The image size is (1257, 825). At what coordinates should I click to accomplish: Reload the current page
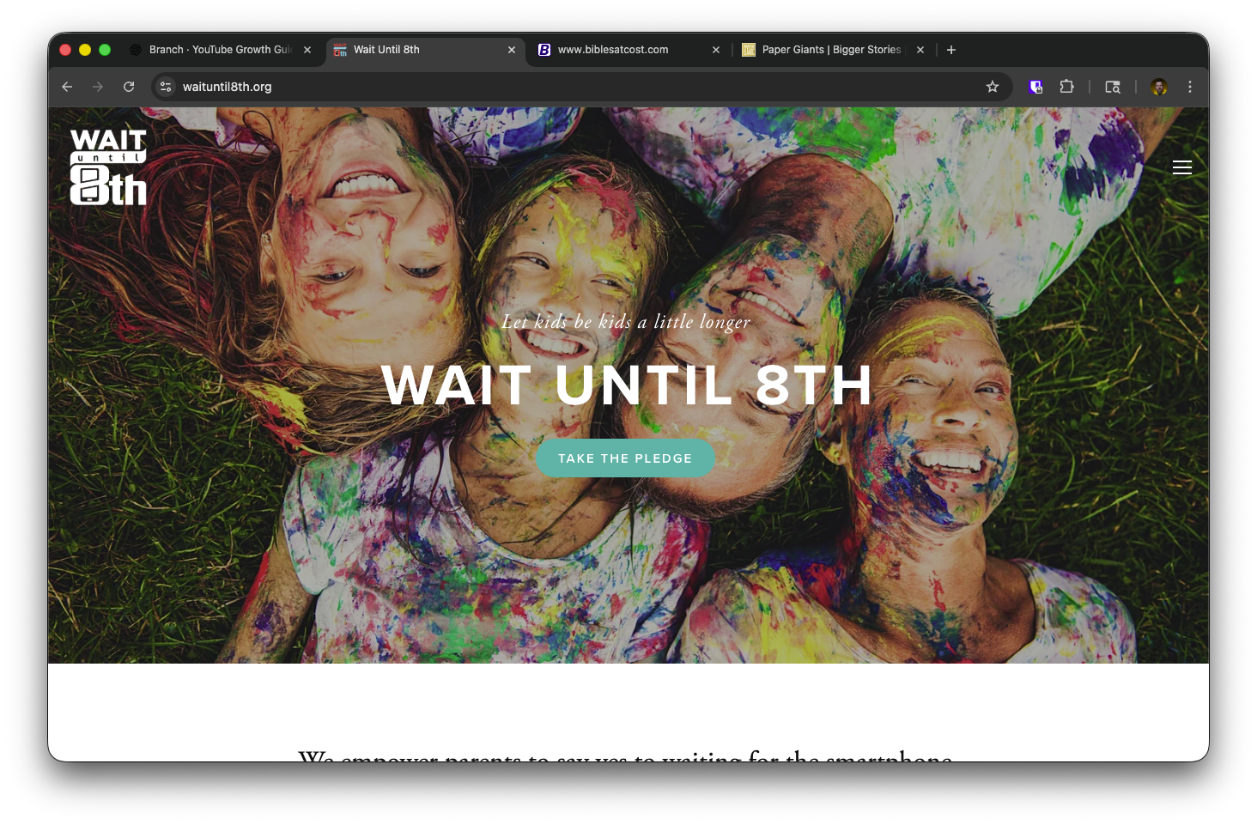tap(129, 87)
